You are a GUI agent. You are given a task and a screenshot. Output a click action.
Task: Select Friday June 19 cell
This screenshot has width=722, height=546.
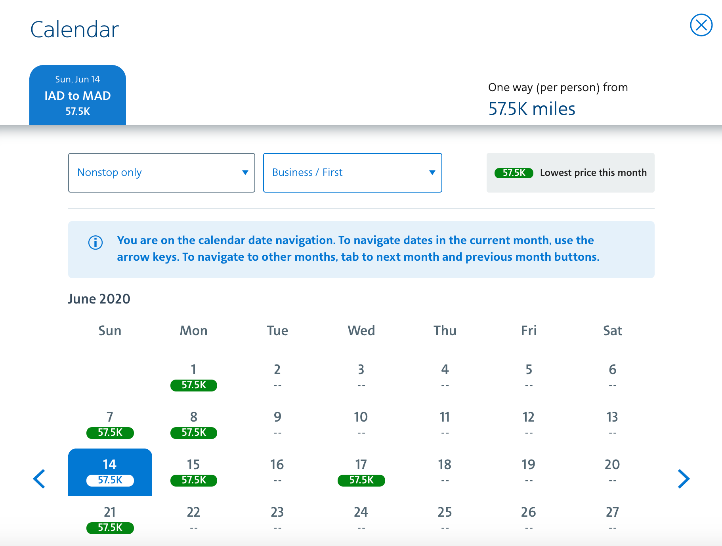[529, 472]
